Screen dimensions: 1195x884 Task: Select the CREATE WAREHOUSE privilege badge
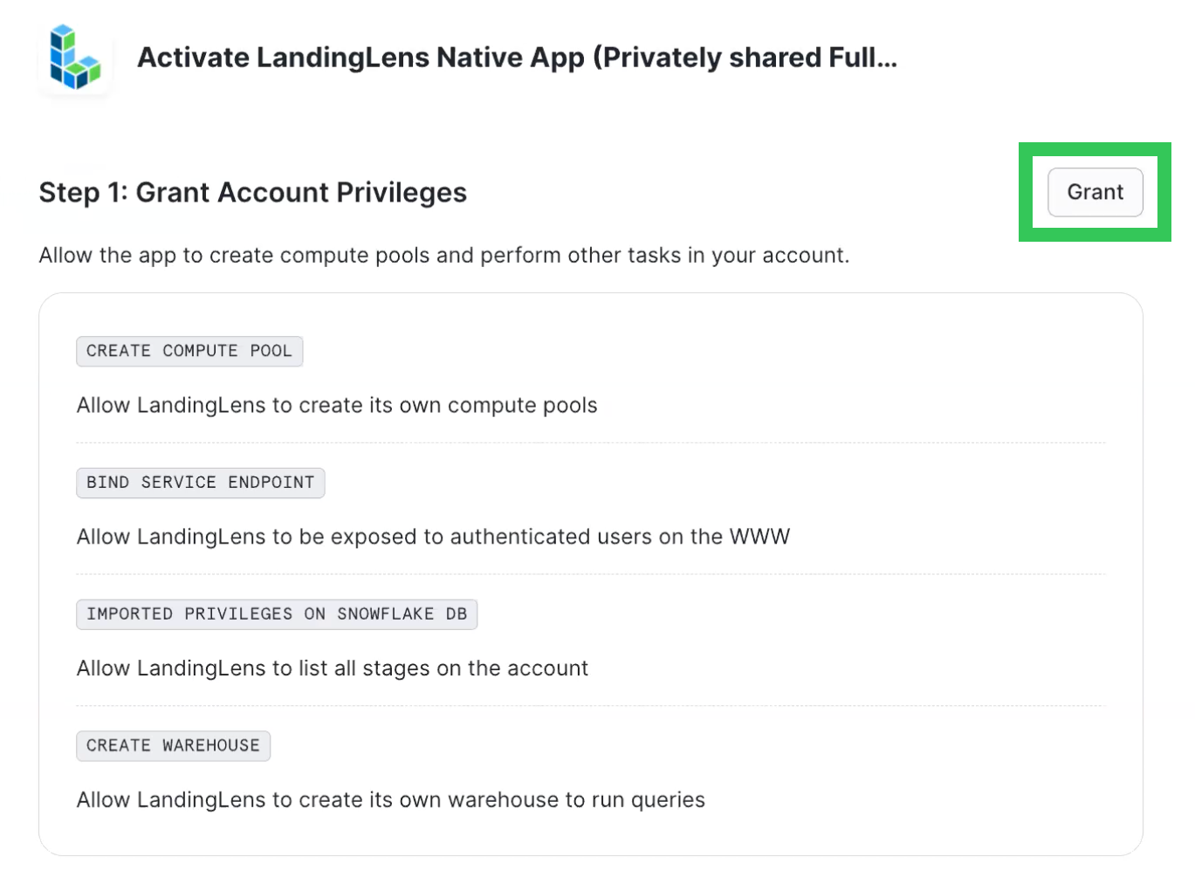173,746
